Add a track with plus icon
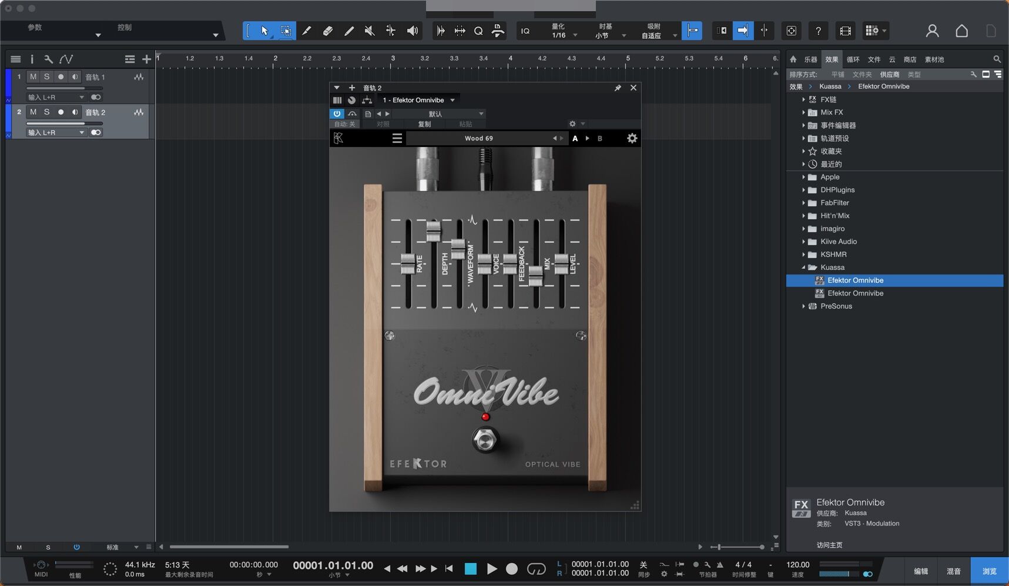 (x=146, y=59)
